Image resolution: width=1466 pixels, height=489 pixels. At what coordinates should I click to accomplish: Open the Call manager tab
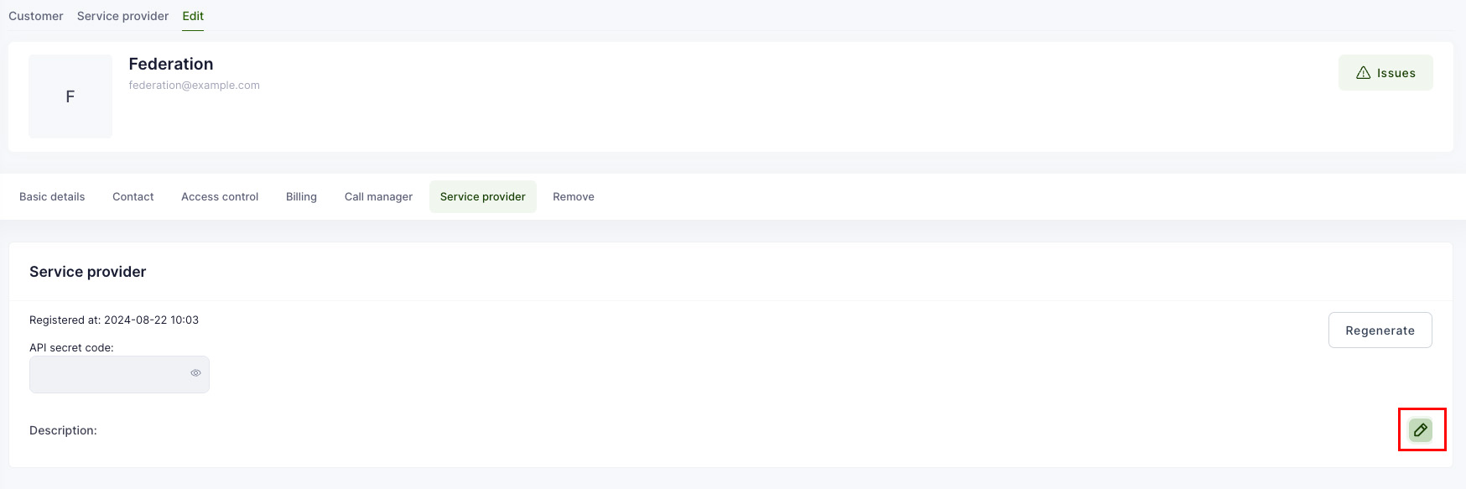click(x=378, y=196)
